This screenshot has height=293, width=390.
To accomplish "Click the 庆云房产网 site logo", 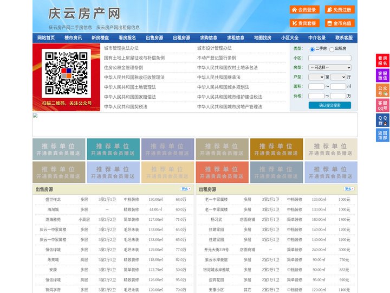I will [84, 14].
